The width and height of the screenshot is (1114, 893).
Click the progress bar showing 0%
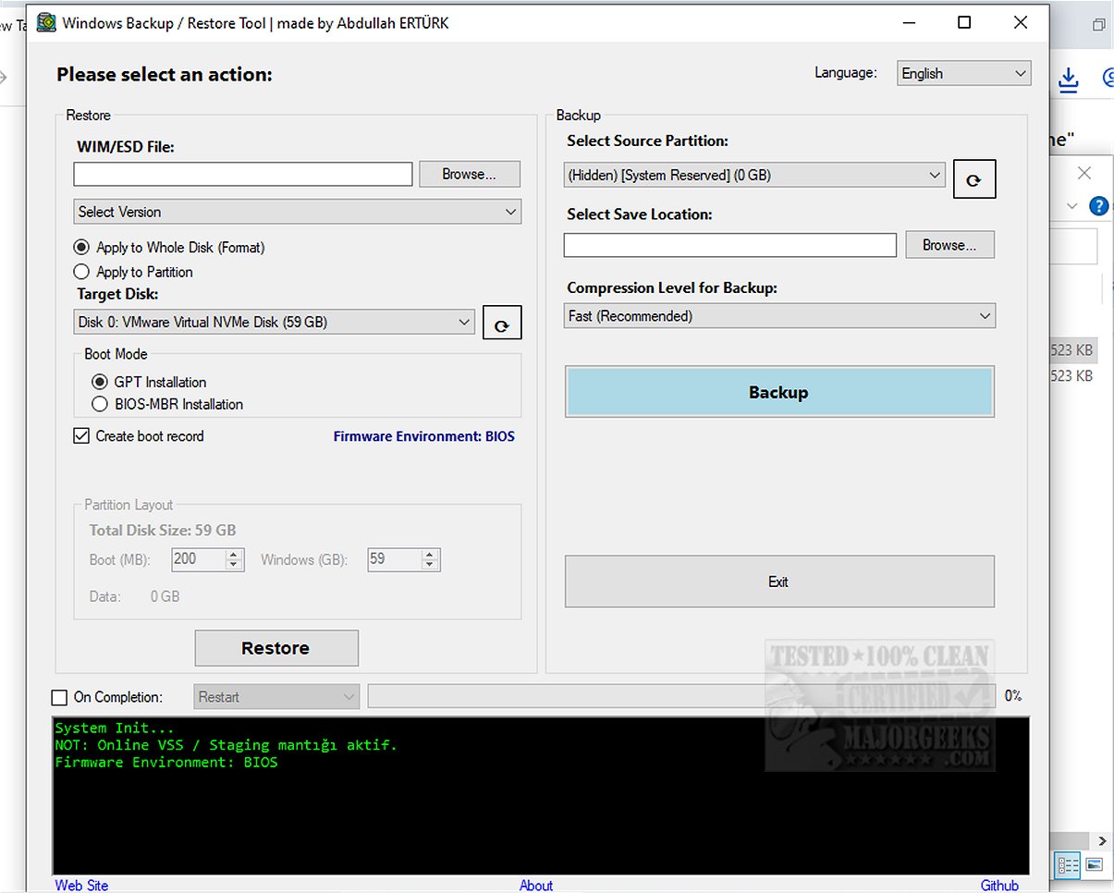pos(681,696)
